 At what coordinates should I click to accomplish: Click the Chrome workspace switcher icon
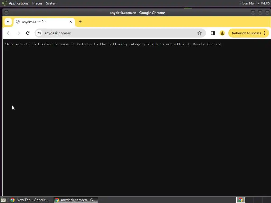coord(241,200)
